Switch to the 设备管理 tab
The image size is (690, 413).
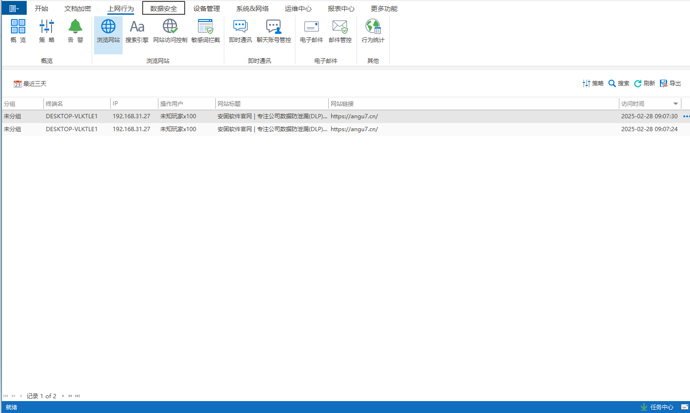click(207, 9)
